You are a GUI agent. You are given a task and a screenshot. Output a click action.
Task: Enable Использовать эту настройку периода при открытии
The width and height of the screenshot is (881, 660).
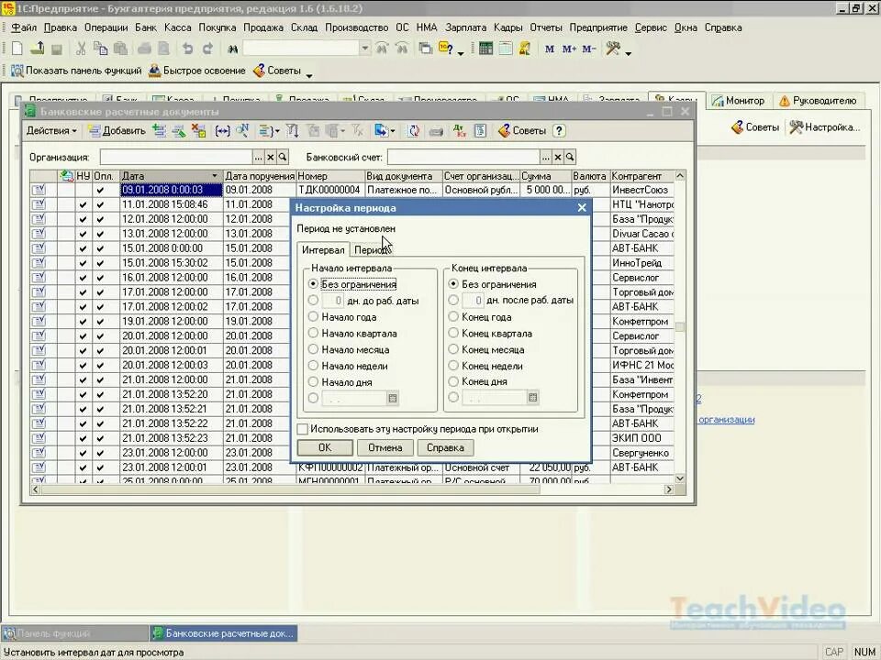click(303, 429)
